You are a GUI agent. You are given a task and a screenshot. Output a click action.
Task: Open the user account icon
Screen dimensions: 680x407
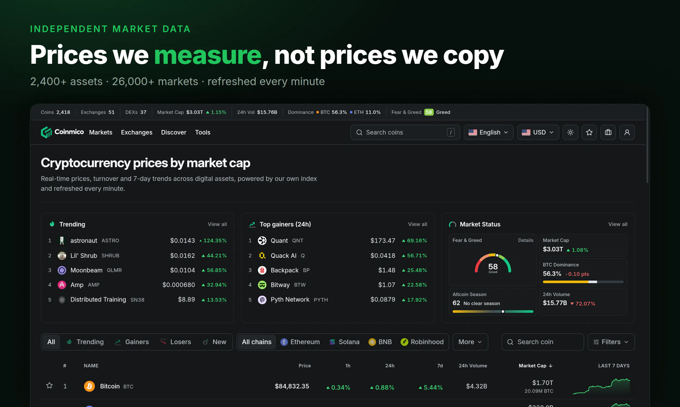tap(627, 133)
